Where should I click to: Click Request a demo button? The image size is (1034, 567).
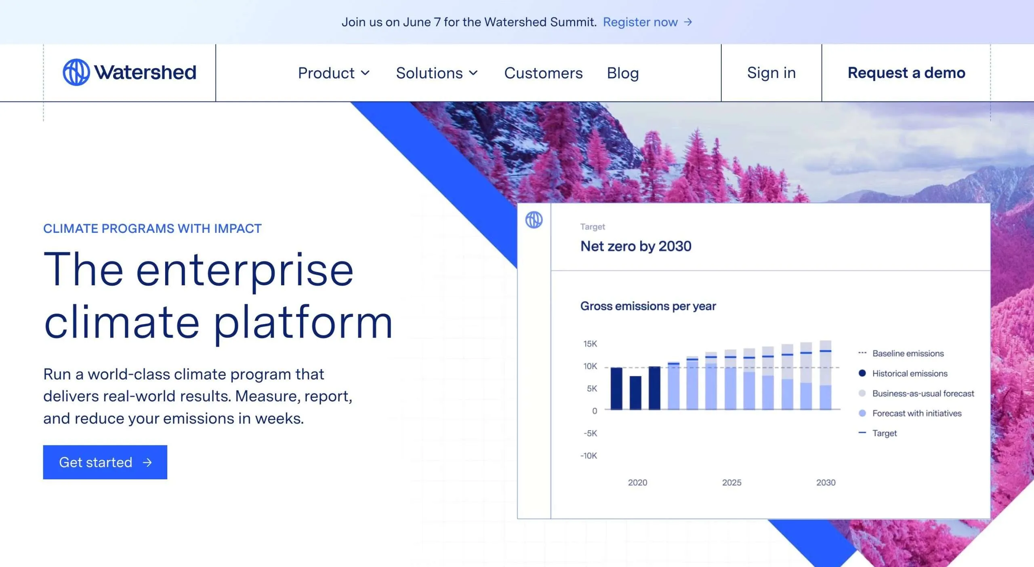click(906, 73)
